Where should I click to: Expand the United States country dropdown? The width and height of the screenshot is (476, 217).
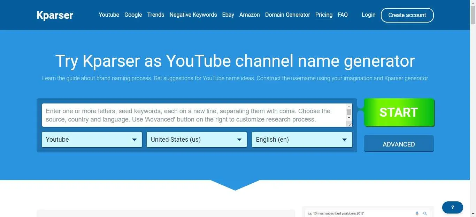(197, 140)
